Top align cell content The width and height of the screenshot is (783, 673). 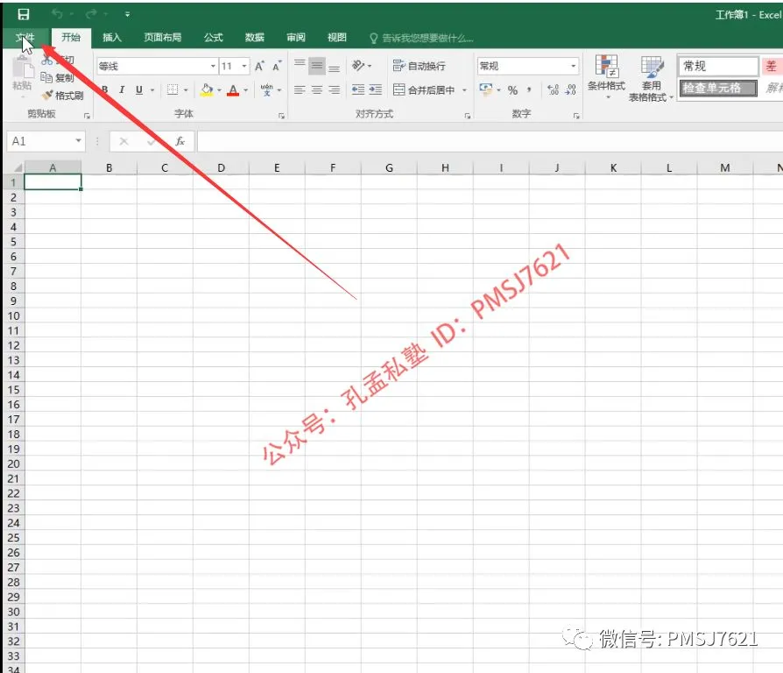(300, 66)
